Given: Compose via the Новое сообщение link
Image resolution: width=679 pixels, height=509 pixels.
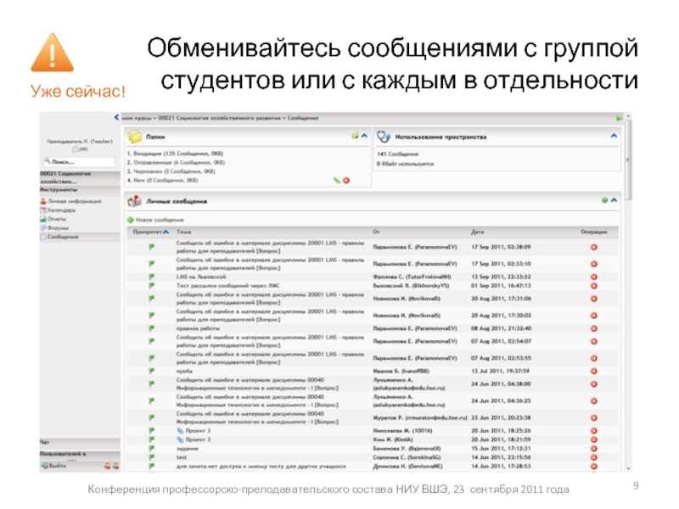Looking at the screenshot, I should click(x=160, y=220).
